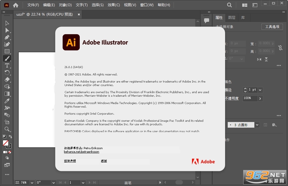Switch to the 库 panel tab
The image size is (288, 186).
(243, 18)
